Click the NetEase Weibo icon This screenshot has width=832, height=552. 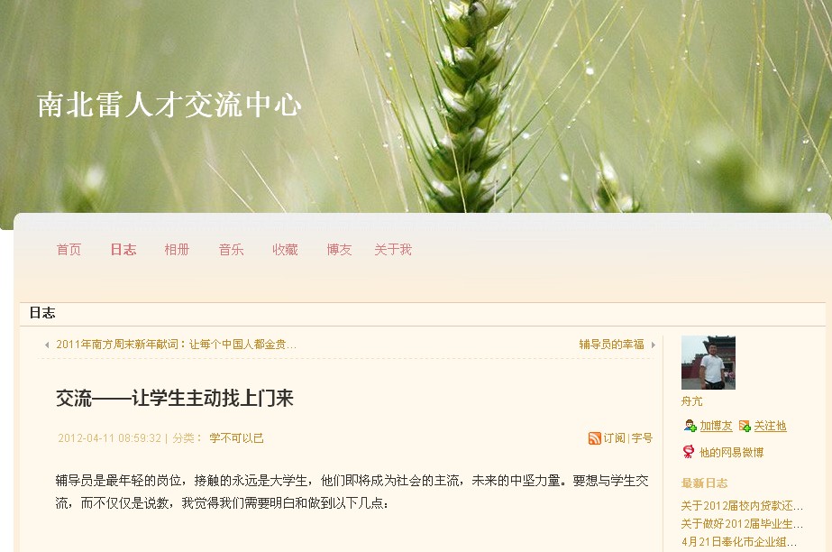pos(688,452)
